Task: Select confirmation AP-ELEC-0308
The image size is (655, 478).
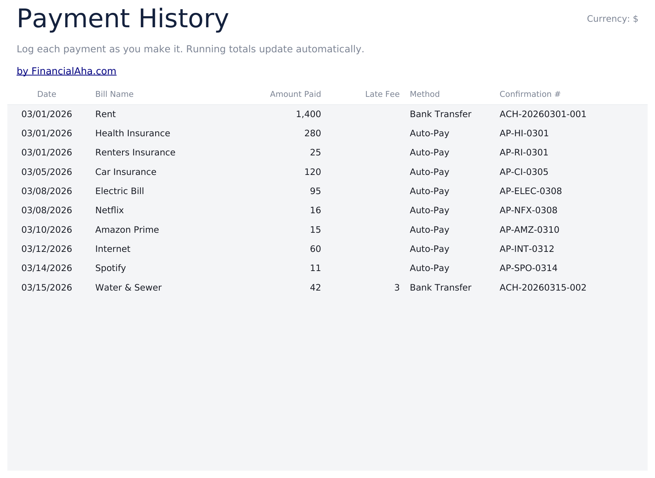Action: [531, 191]
